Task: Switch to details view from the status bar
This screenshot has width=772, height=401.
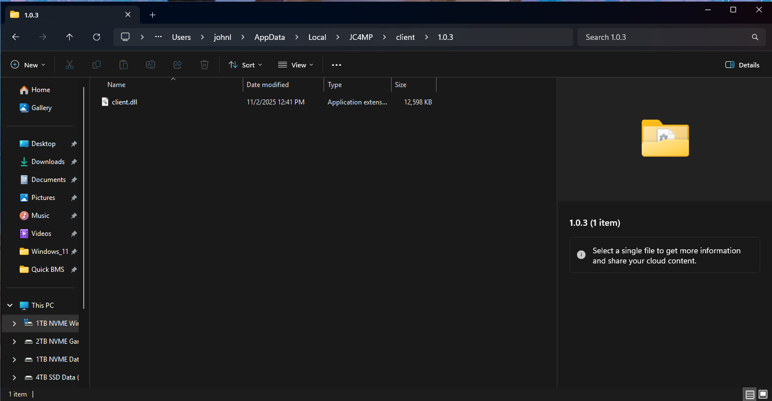Action: [750, 394]
